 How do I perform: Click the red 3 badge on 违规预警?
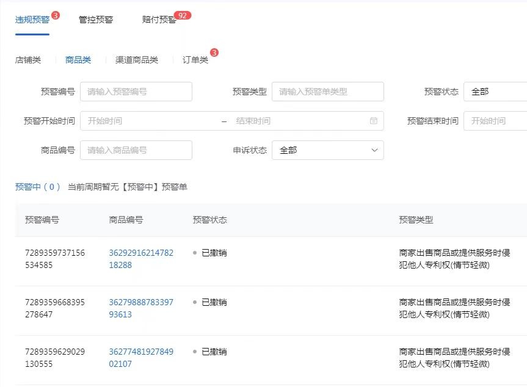coord(56,15)
